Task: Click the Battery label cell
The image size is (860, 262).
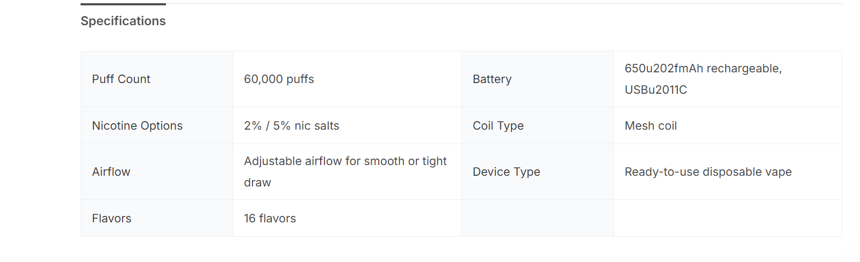Action: 492,79
